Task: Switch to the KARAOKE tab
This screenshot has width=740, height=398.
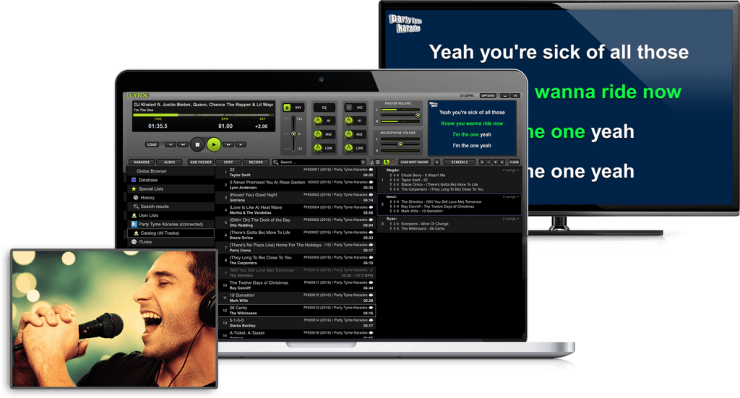Action: tap(142, 163)
